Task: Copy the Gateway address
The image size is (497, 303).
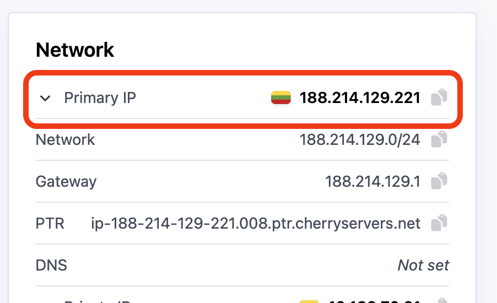Action: coord(439,181)
